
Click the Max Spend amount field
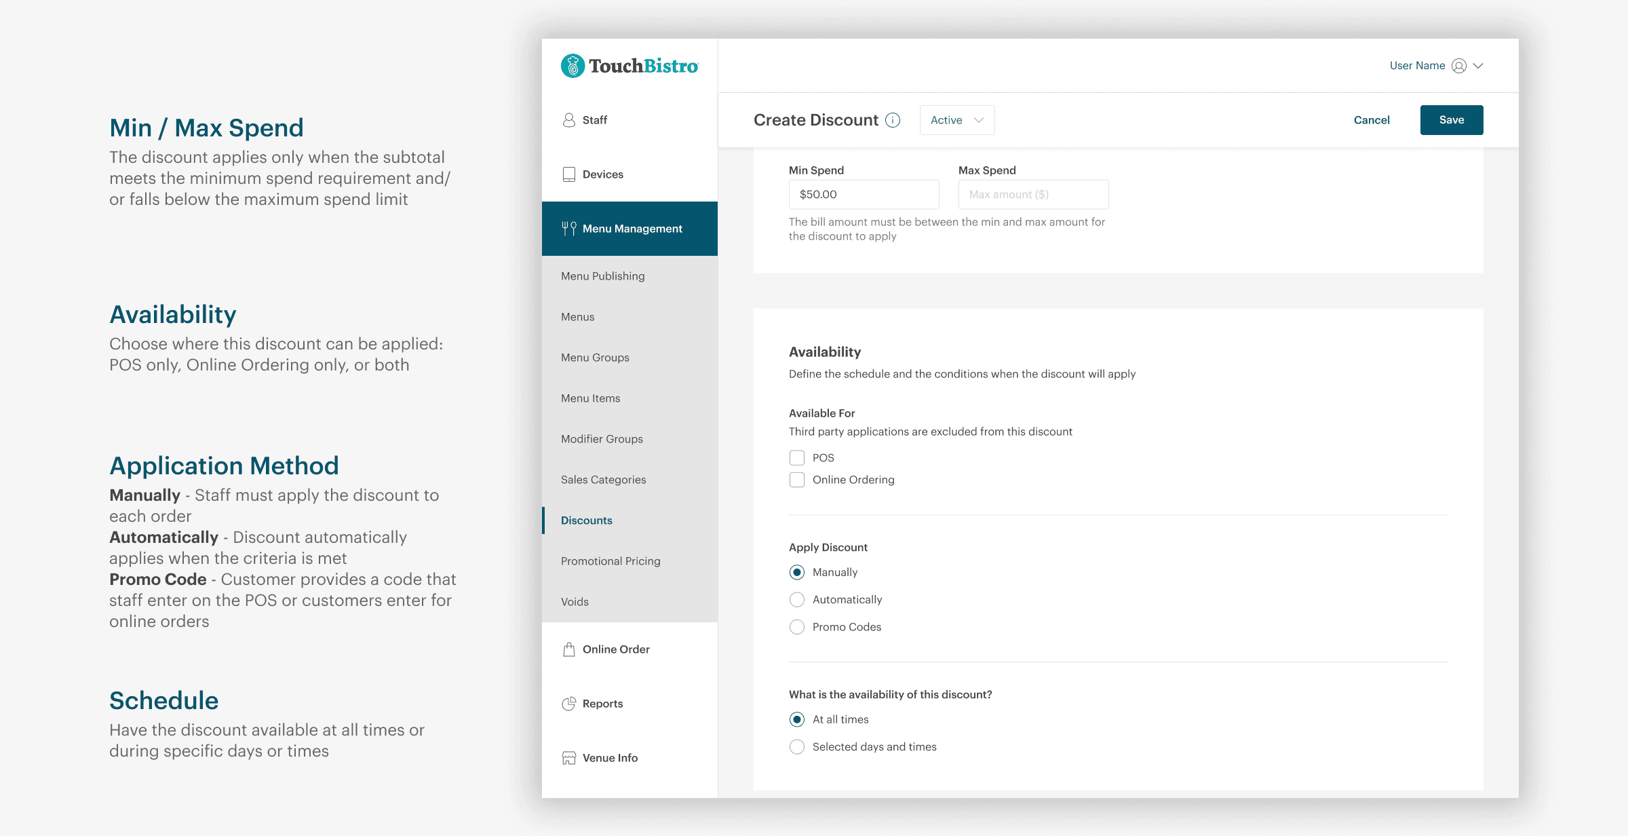click(x=1033, y=195)
